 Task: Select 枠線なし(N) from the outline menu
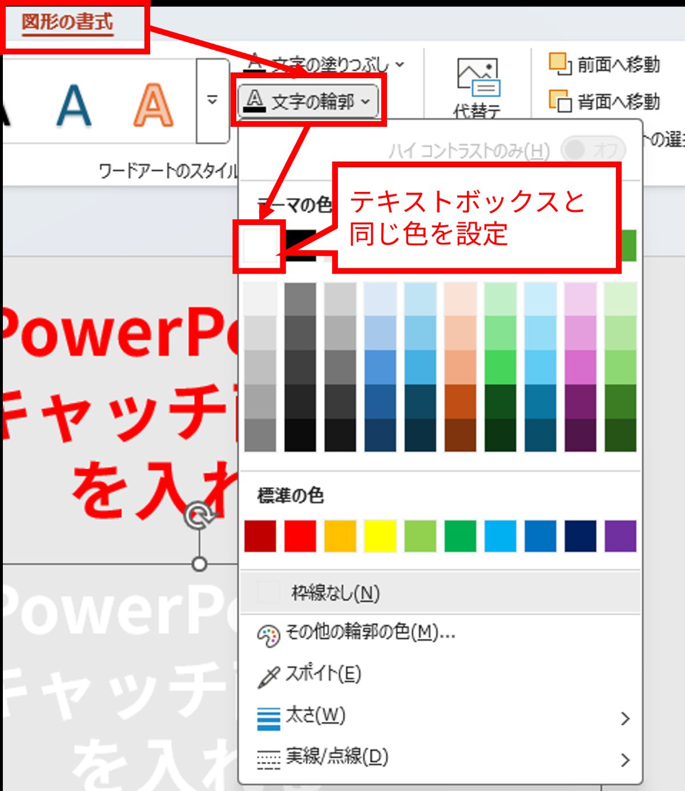(x=335, y=593)
